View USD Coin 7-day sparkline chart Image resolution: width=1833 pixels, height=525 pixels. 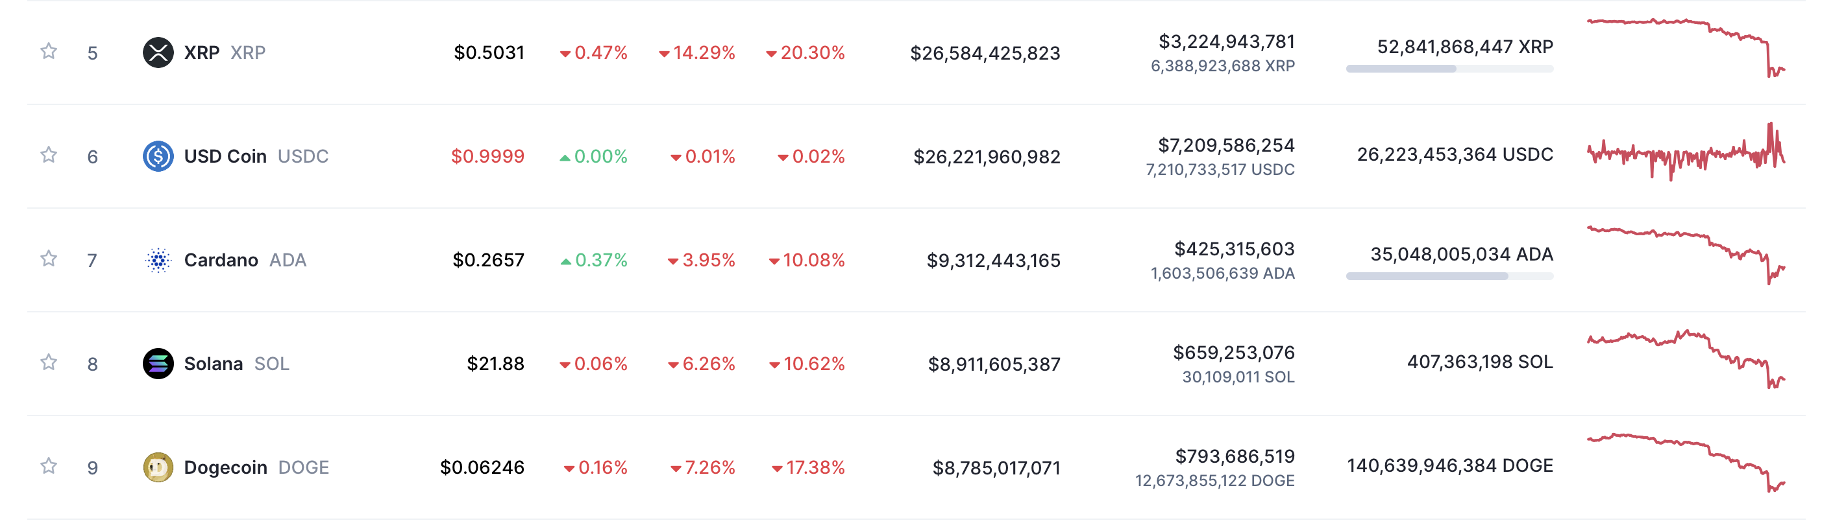[x=1685, y=154]
